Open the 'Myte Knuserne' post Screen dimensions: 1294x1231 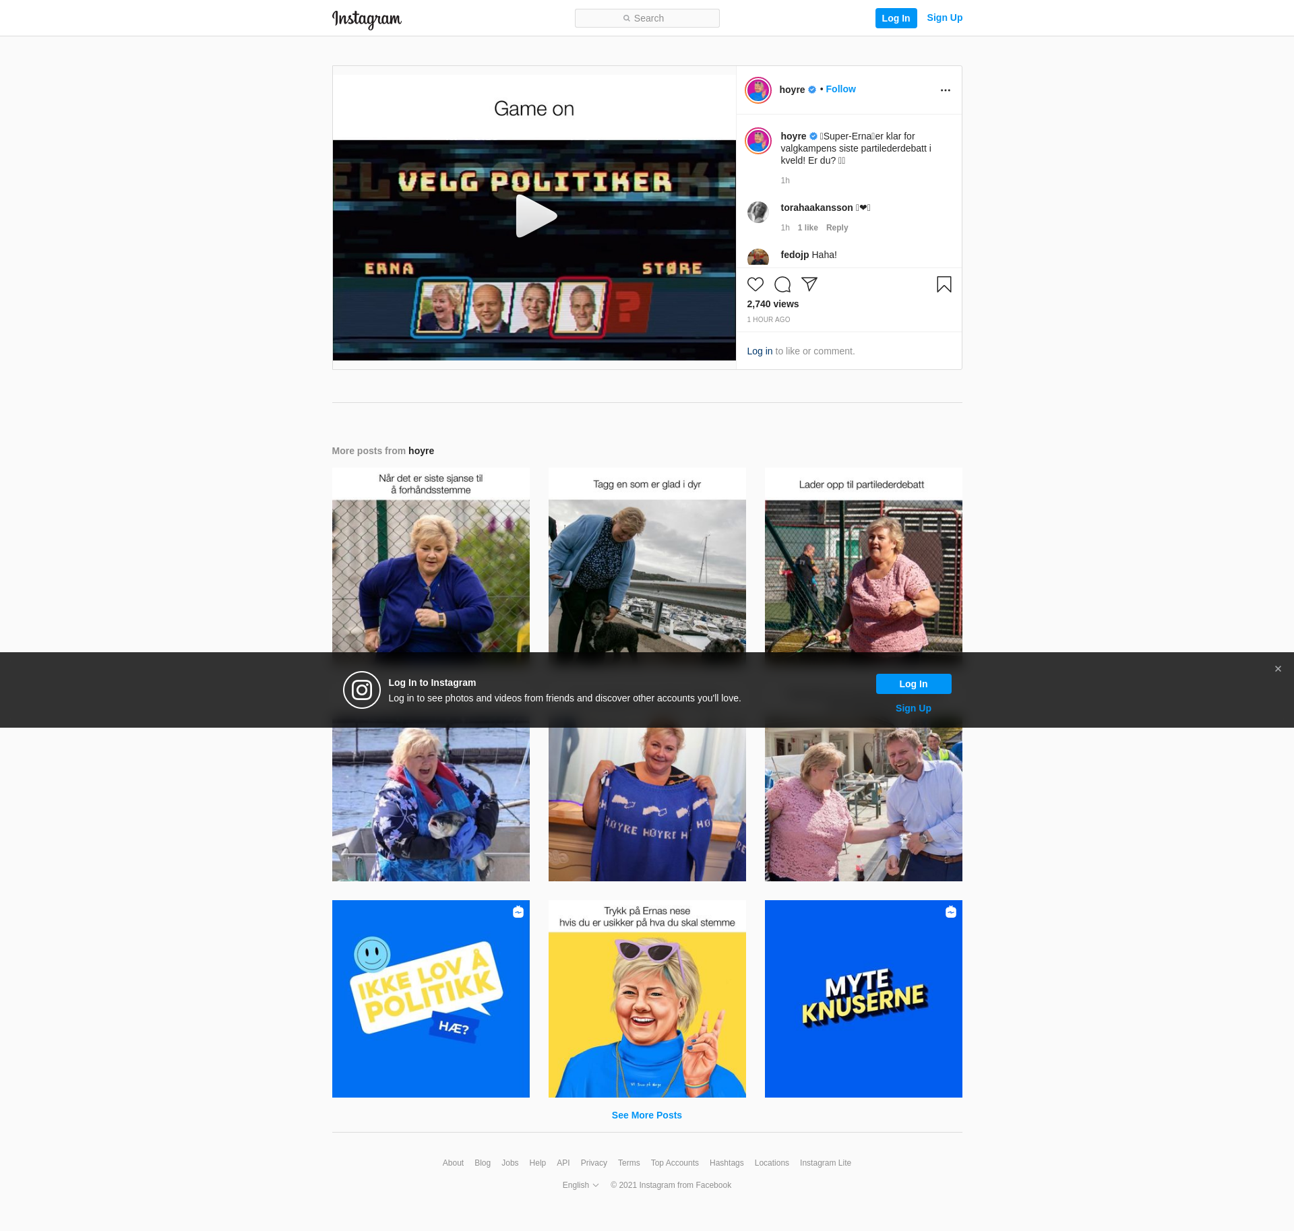tap(863, 999)
